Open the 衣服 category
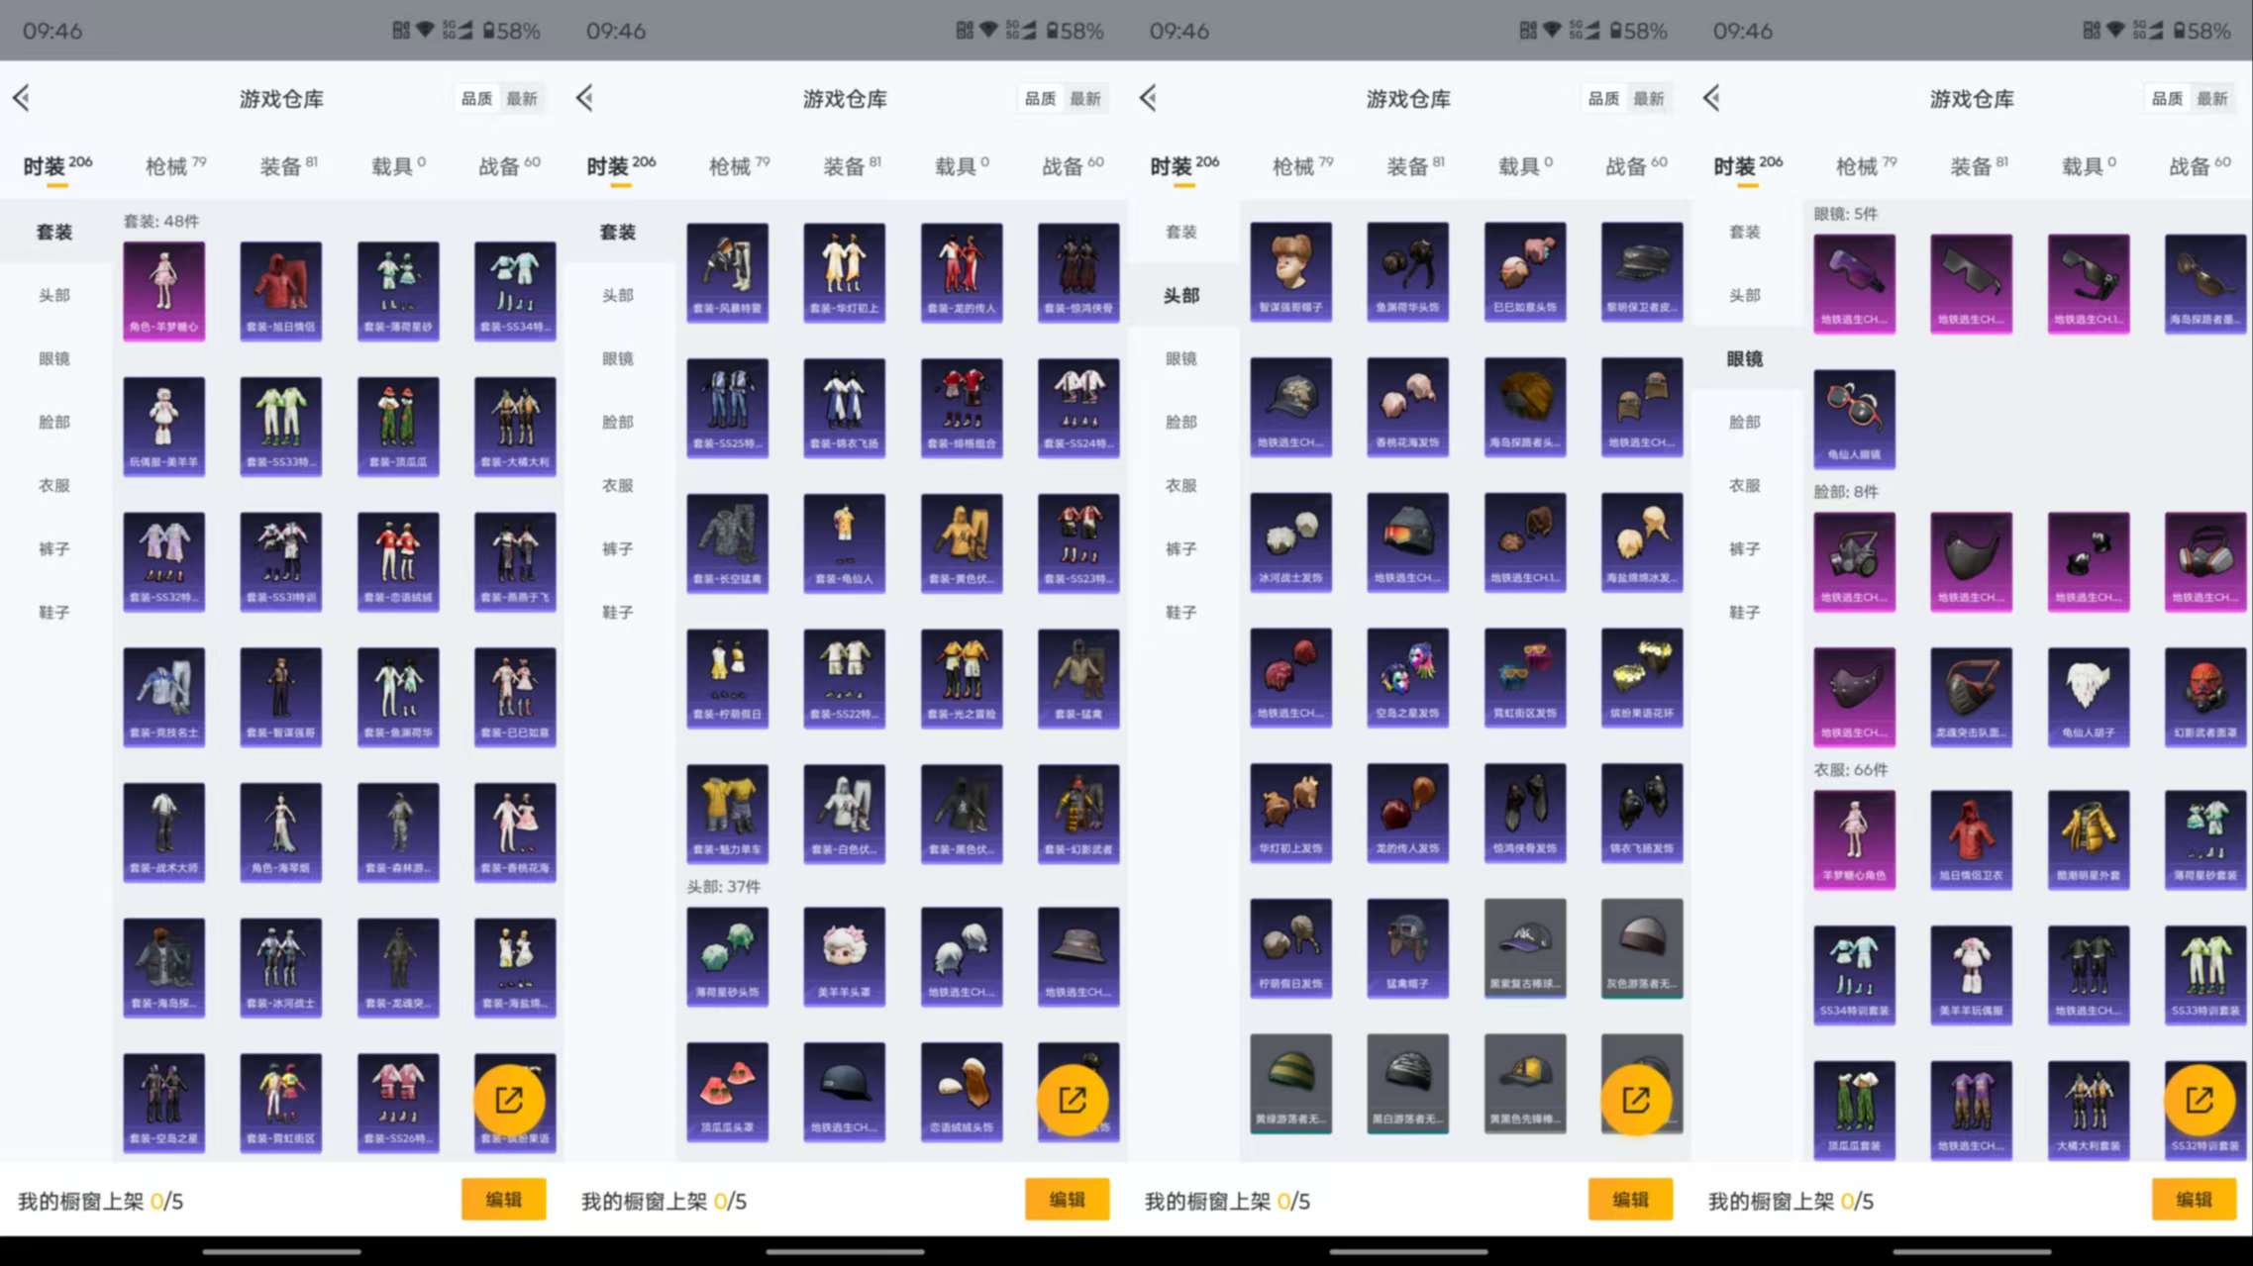 [54, 485]
